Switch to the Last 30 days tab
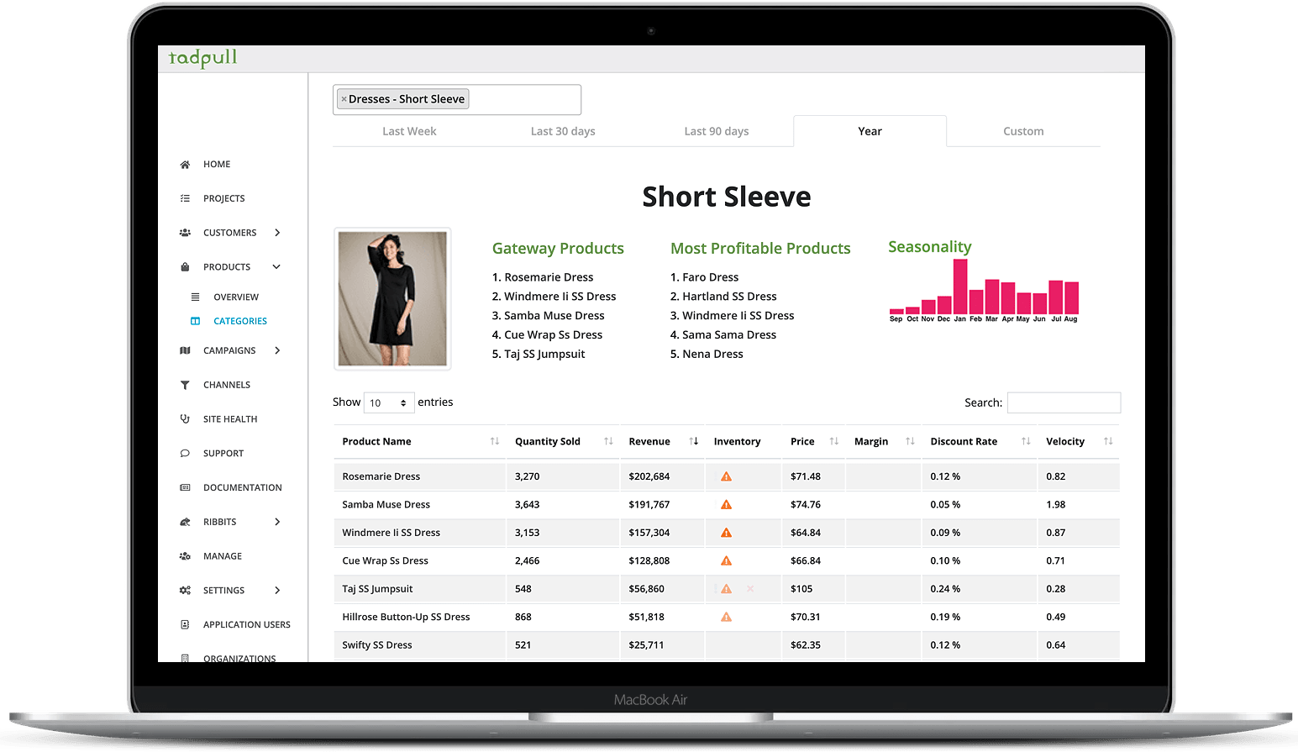 click(563, 131)
